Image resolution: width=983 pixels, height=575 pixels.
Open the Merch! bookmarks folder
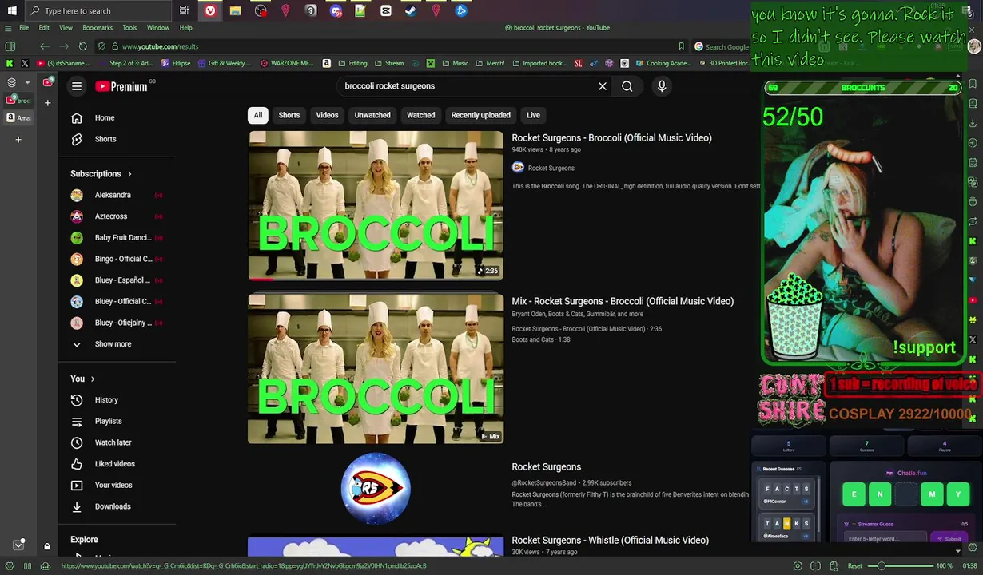click(489, 63)
